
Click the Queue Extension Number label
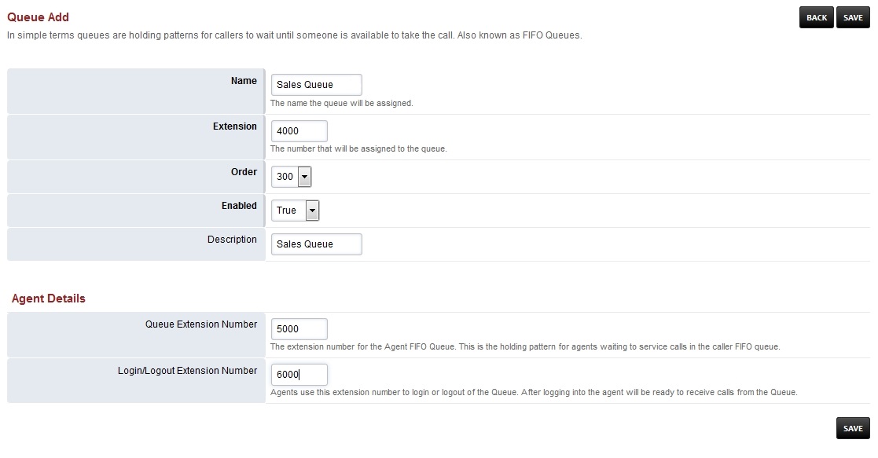coord(201,324)
